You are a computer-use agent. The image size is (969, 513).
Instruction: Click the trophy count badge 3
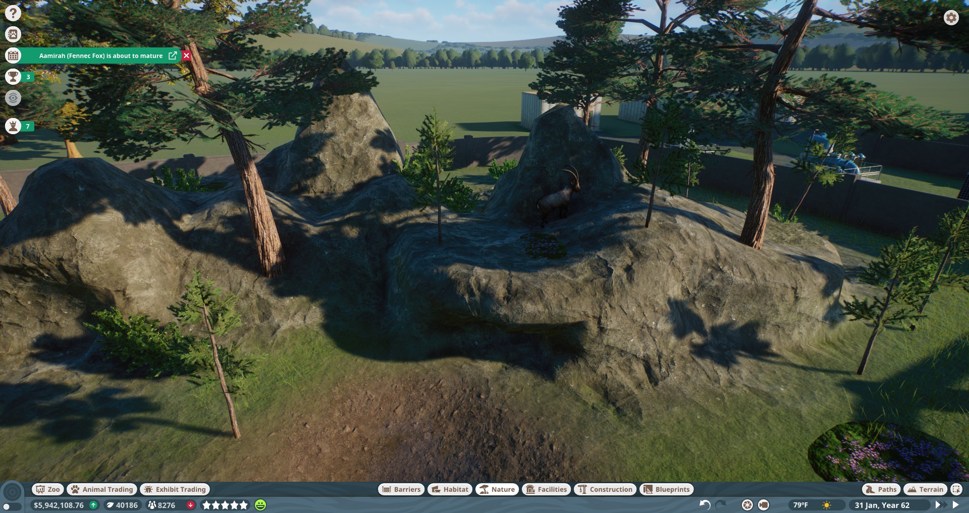coord(28,77)
